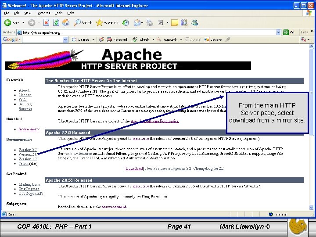Image resolution: width=316 pixels, height=237 pixels.
Task: Open the Mail envelope icon
Action: click(137, 22)
